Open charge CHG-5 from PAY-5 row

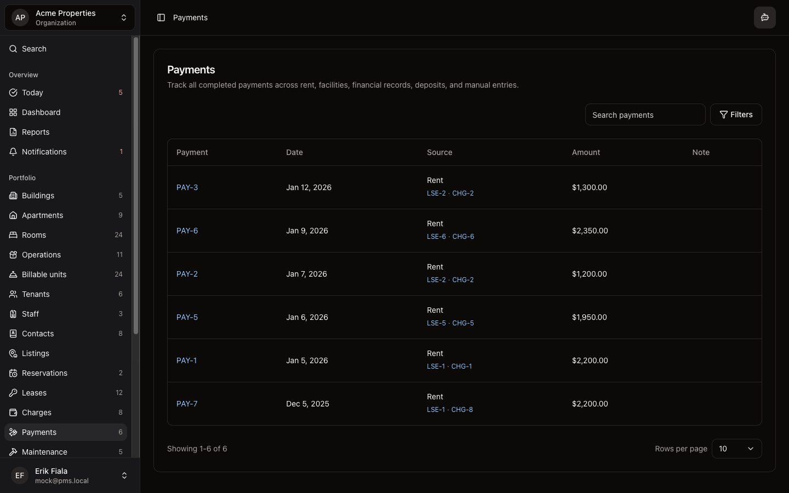pyautogui.click(x=463, y=323)
